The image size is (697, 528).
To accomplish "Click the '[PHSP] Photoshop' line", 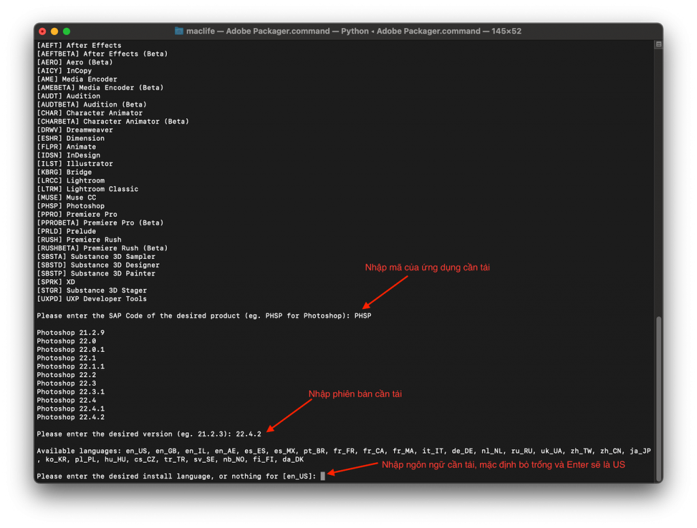I will (71, 206).
